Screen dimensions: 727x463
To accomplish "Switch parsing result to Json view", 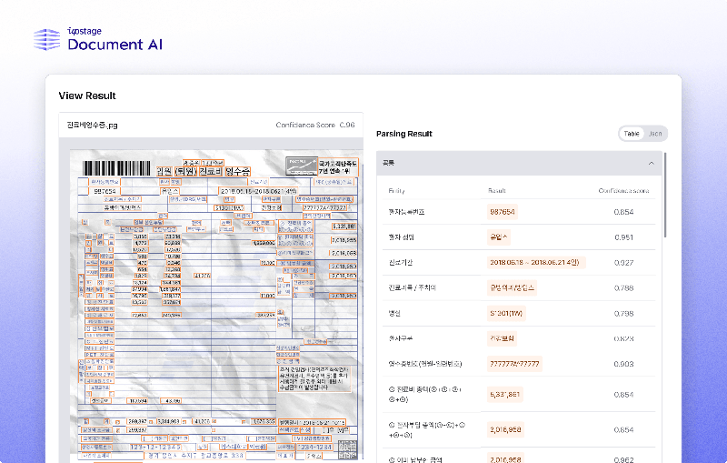I will tap(654, 134).
